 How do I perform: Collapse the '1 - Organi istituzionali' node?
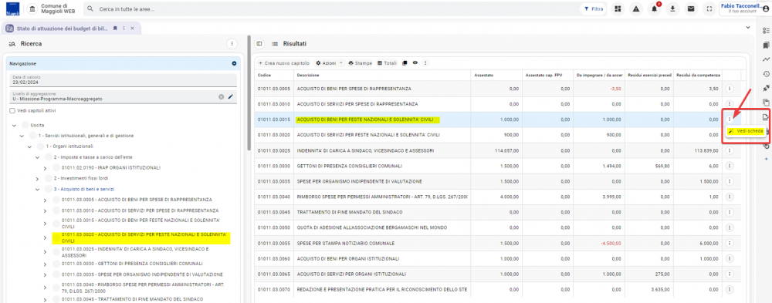[x=29, y=146]
